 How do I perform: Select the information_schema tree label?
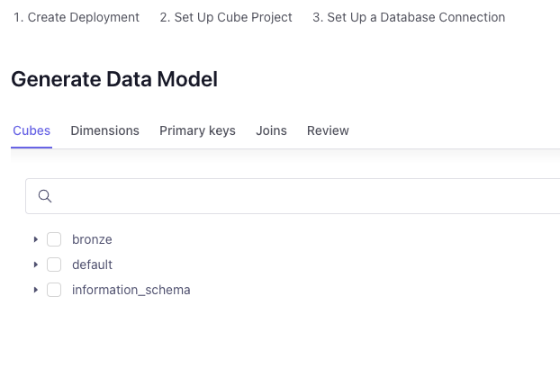coord(131,290)
